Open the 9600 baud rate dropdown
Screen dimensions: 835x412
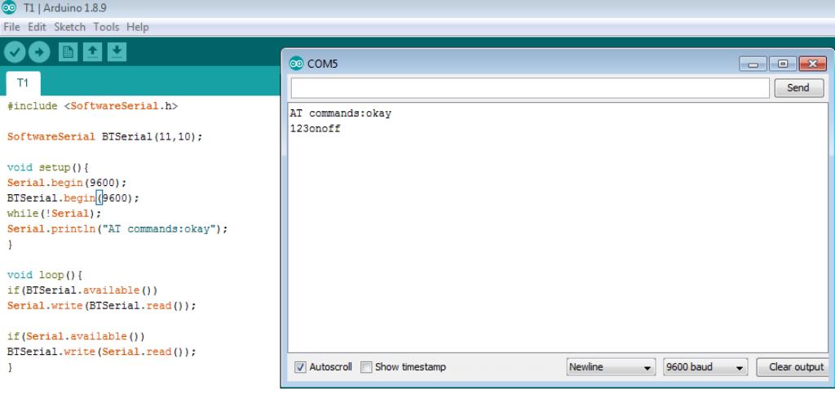click(705, 367)
